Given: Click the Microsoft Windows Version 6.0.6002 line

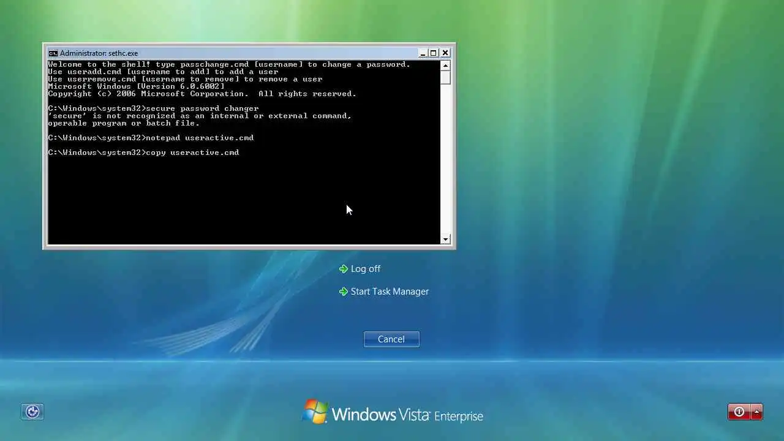Looking at the screenshot, I should (136, 86).
